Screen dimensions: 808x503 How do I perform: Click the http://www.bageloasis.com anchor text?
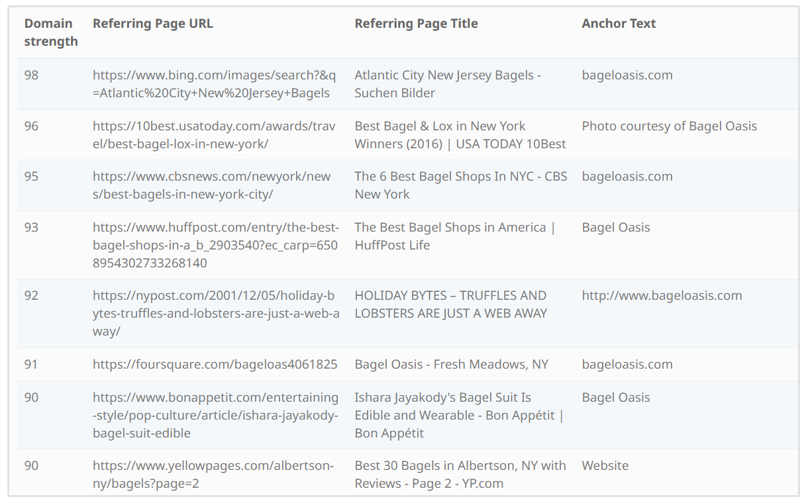[662, 296]
